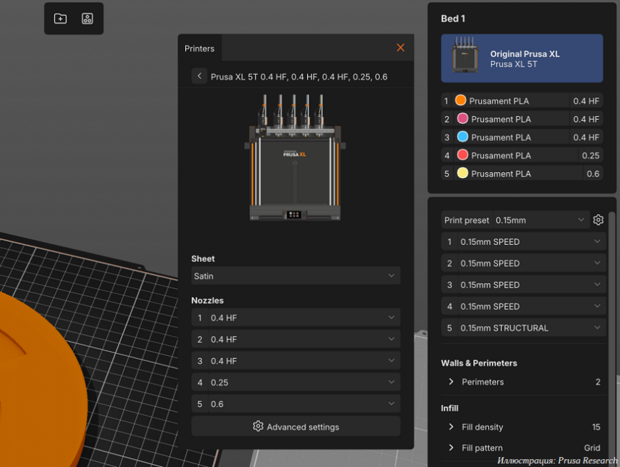Viewport: 620px width, 467px height.
Task: Click the 0.25 nozzle value of filament 4
Action: 590,156
